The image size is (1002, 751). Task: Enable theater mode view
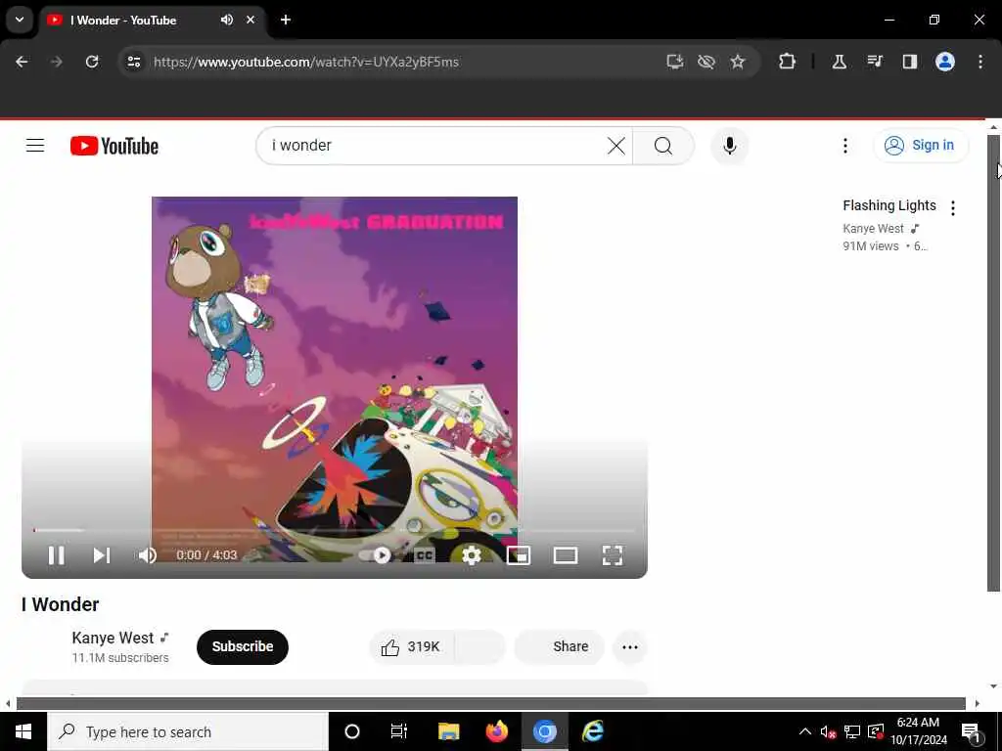(566, 555)
